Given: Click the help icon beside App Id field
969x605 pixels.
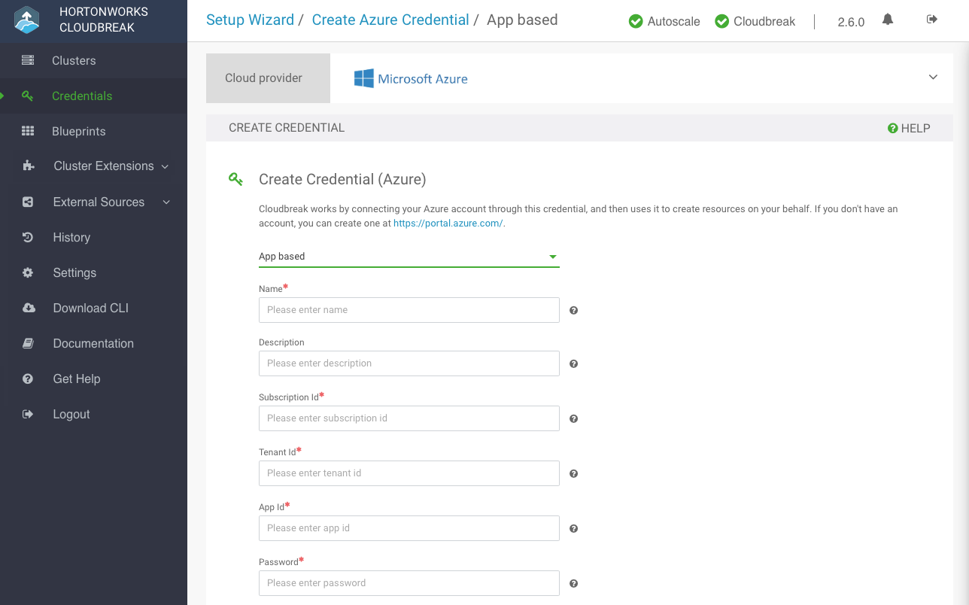Looking at the screenshot, I should pyautogui.click(x=573, y=528).
